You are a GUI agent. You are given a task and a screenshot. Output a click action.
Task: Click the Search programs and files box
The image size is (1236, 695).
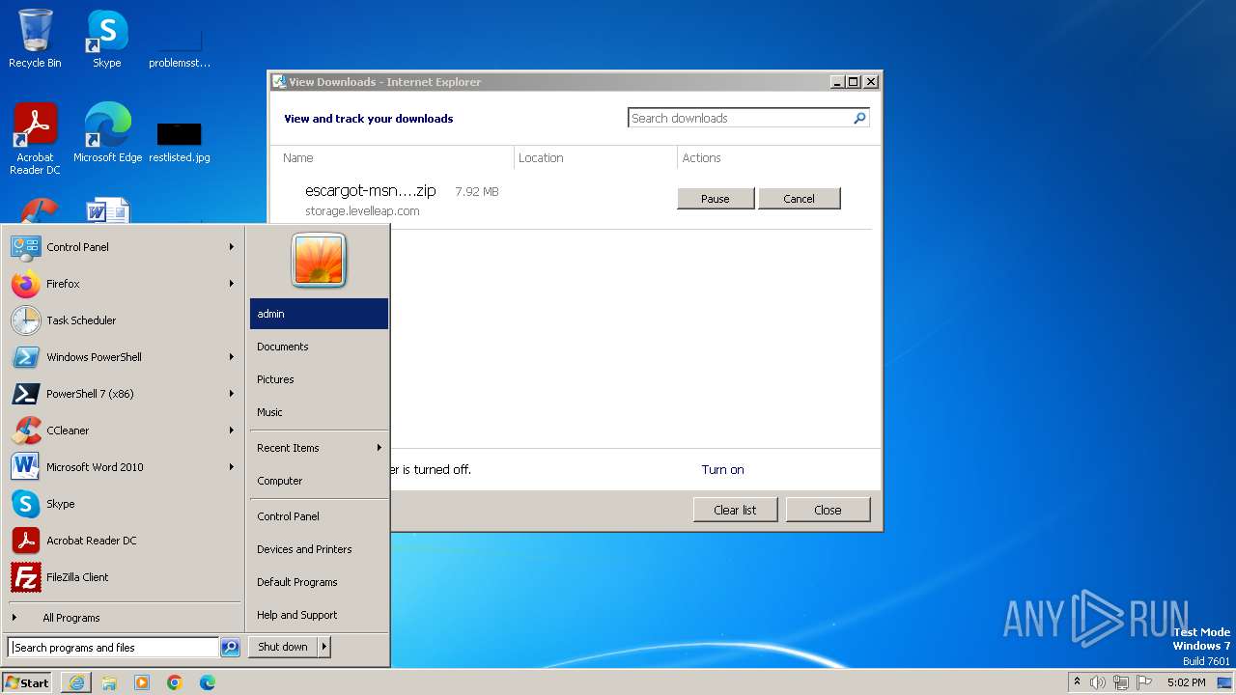coord(113,648)
